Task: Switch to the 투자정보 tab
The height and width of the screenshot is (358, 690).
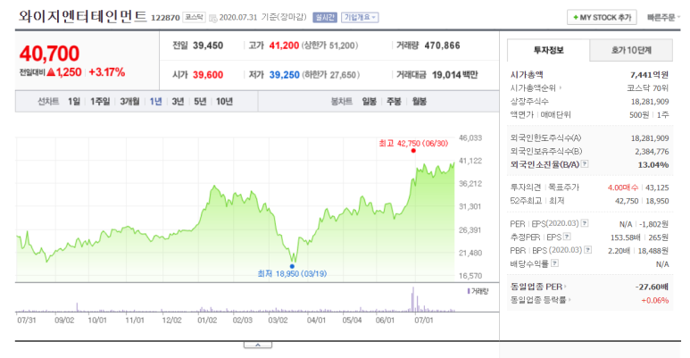Action: 548,50
